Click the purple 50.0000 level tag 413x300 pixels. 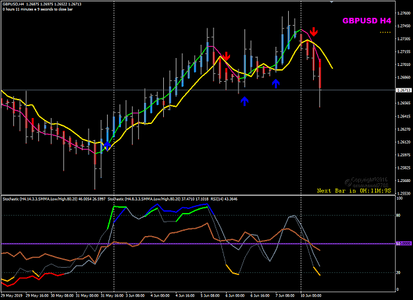pyautogui.click(x=404, y=243)
